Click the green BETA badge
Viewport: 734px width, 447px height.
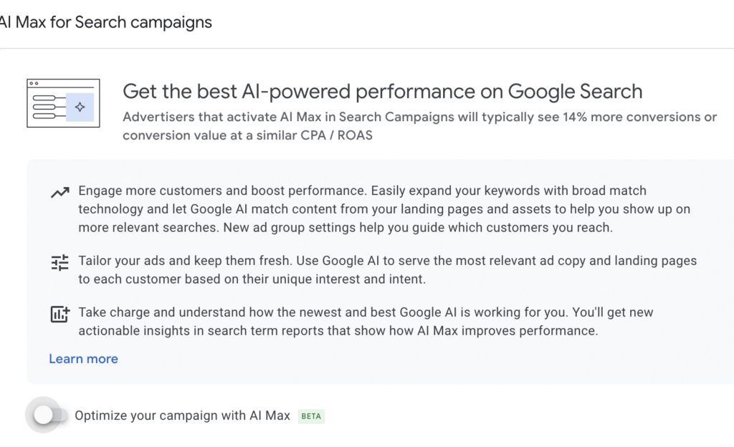pyautogui.click(x=311, y=415)
